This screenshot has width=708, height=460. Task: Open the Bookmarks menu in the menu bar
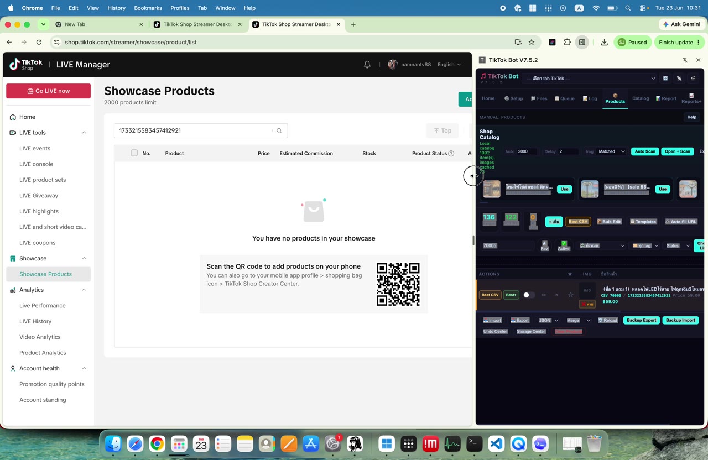[x=148, y=8]
